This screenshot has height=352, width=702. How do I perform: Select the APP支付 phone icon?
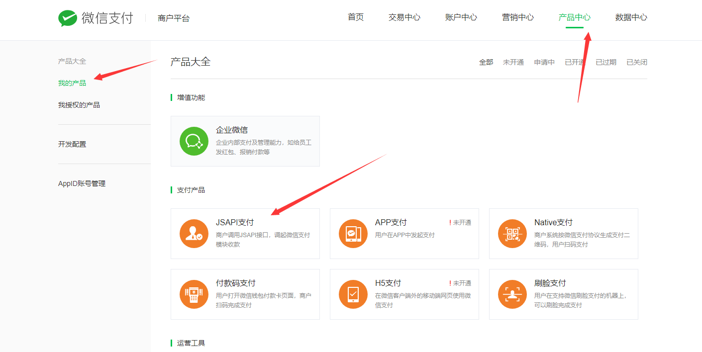click(353, 234)
